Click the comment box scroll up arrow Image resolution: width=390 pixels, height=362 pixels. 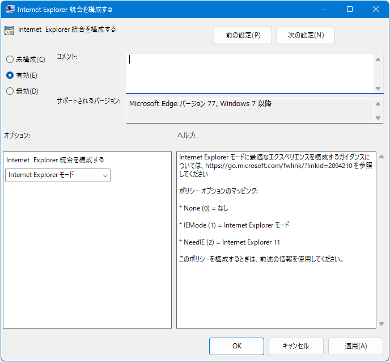pos(378,59)
